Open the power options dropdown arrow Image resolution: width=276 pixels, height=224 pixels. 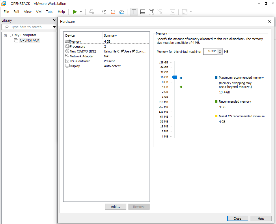pyautogui.click(x=81, y=12)
